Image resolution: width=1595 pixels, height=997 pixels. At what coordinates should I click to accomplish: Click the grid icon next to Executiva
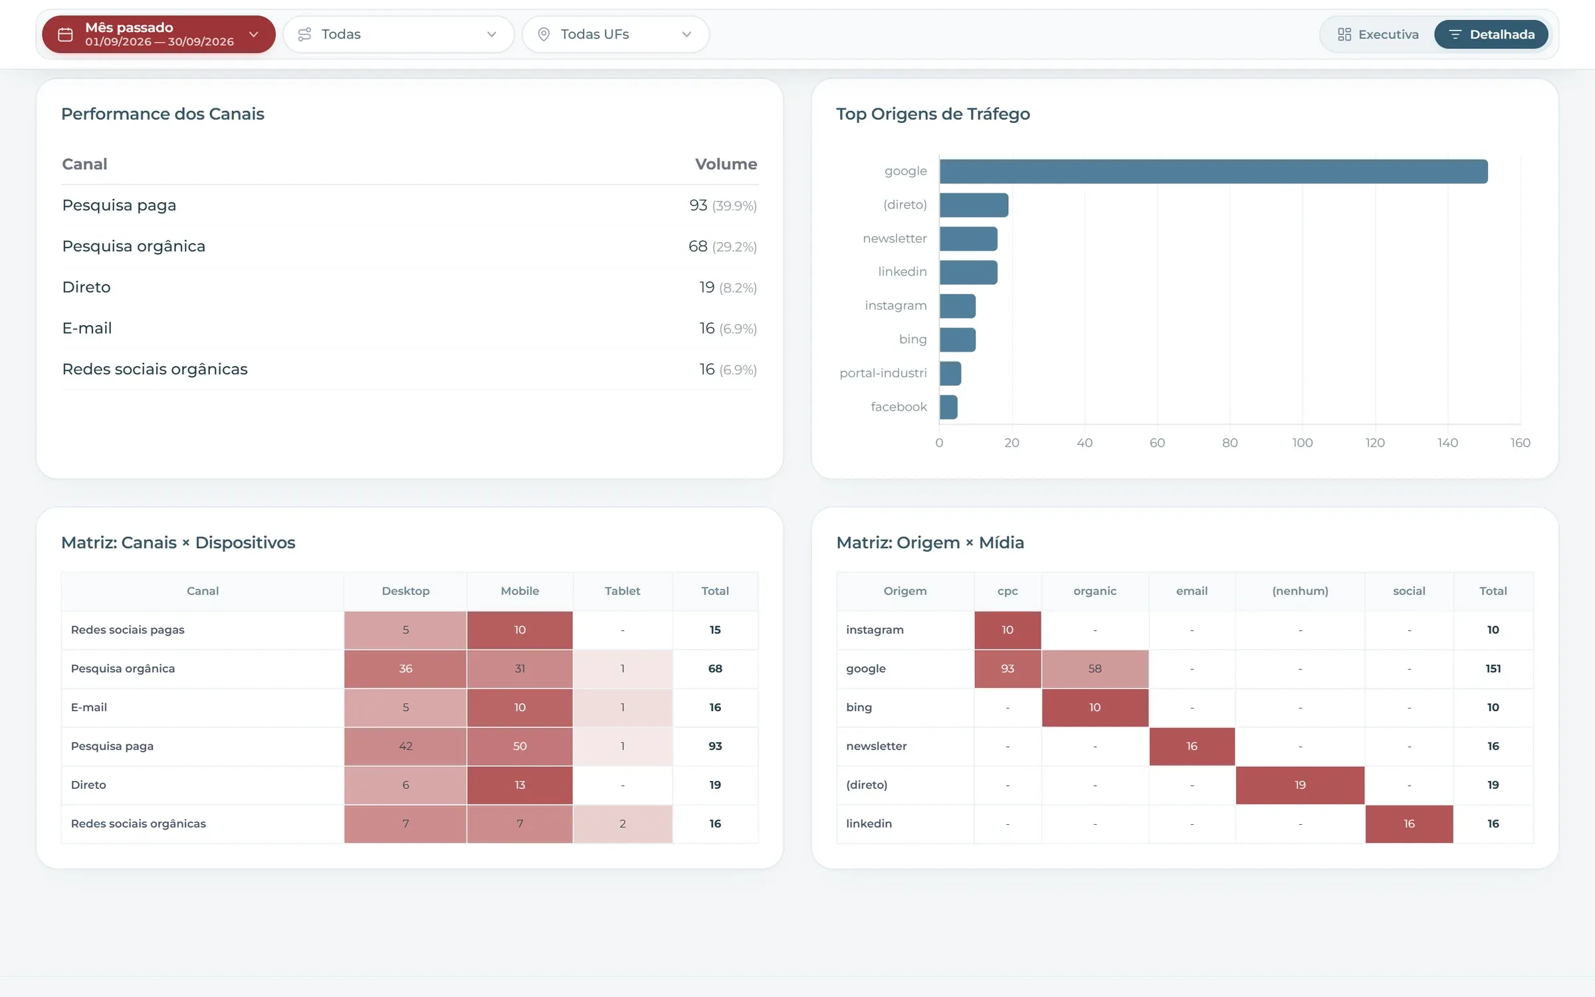point(1344,35)
